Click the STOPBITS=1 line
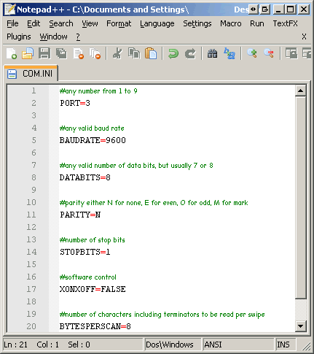 pyautogui.click(x=85, y=252)
